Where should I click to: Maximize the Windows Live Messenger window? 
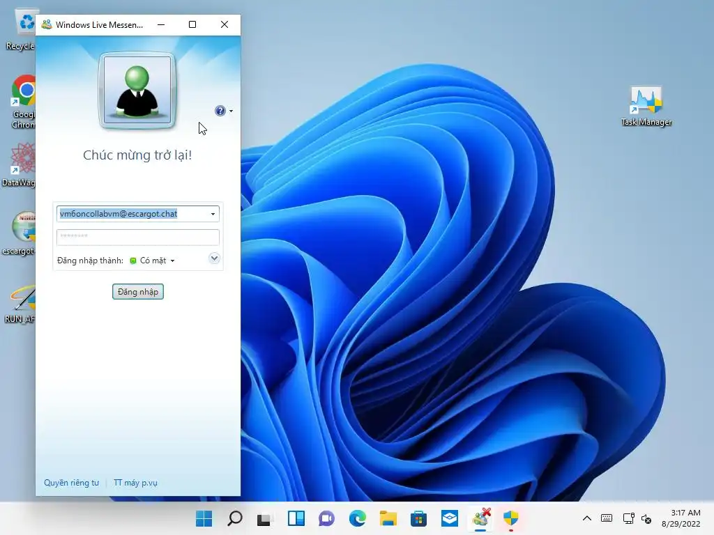click(192, 24)
